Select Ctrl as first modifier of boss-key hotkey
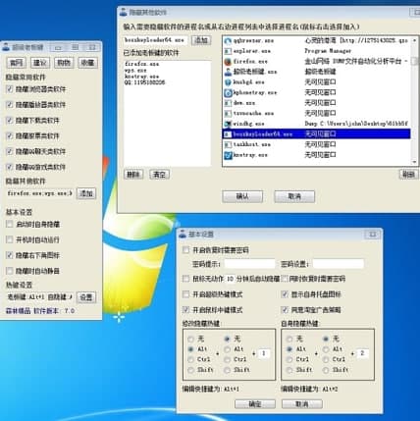The width and height of the screenshot is (420, 421). (191, 359)
